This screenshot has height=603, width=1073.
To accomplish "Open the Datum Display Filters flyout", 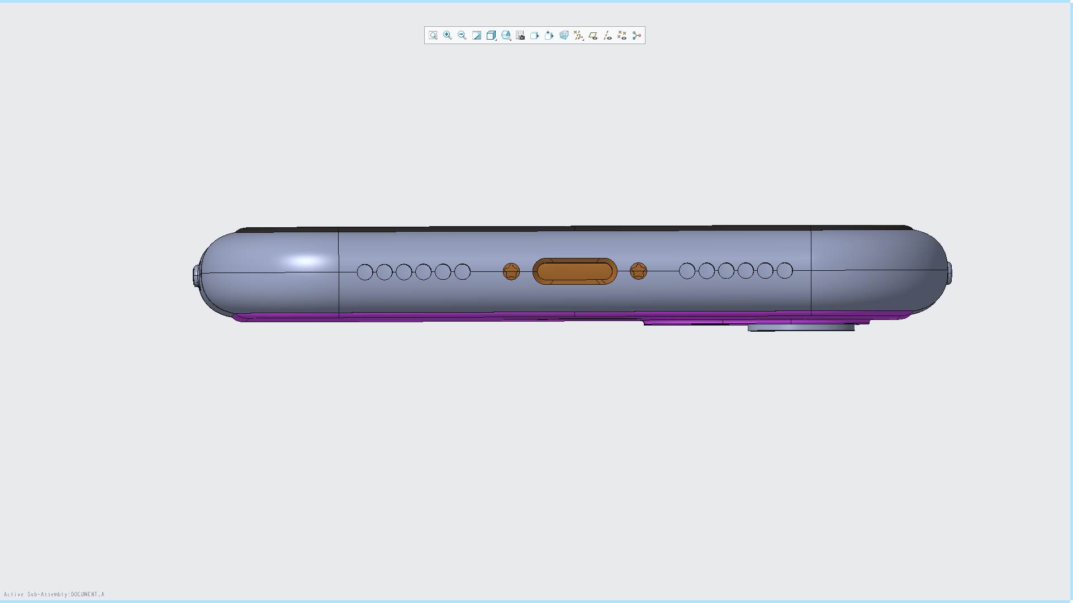I will [x=578, y=35].
